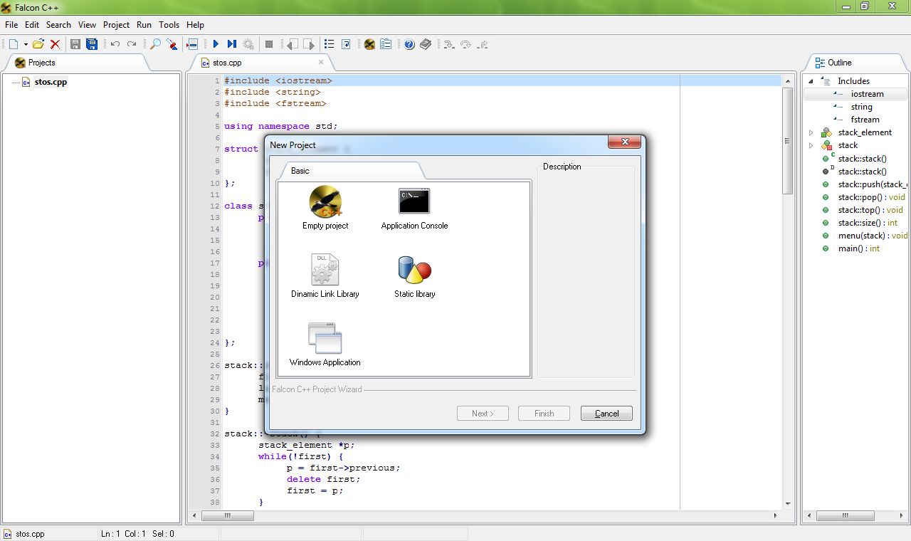Click the Step Return debug icon

(x=483, y=44)
